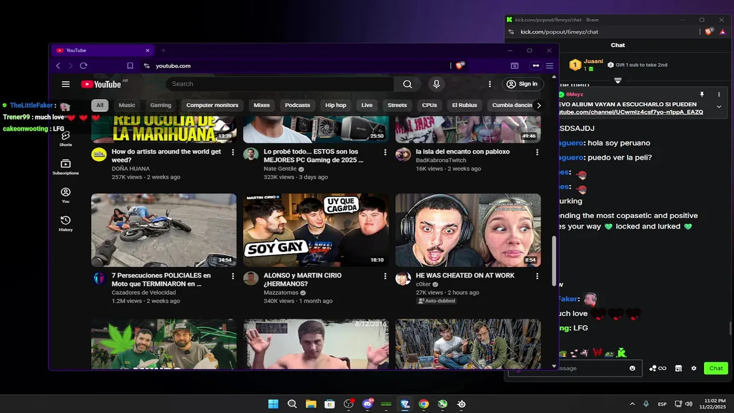Focus the YouTube search field
Screen dimensions: 734x413
[280, 84]
